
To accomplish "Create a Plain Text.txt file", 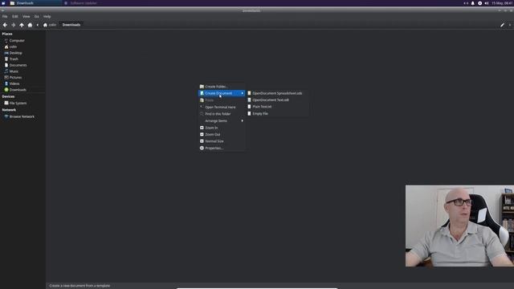I will 277,107.
